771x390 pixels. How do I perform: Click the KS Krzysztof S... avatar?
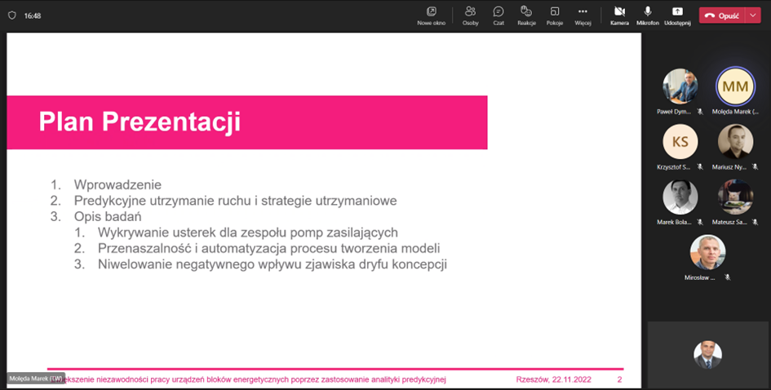click(680, 141)
